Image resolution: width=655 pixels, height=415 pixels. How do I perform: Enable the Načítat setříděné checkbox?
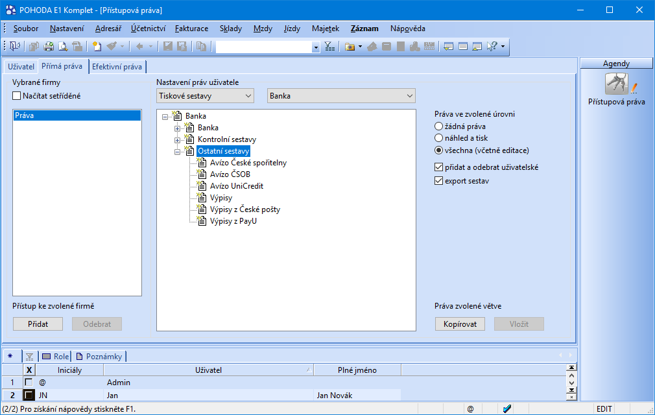[17, 96]
